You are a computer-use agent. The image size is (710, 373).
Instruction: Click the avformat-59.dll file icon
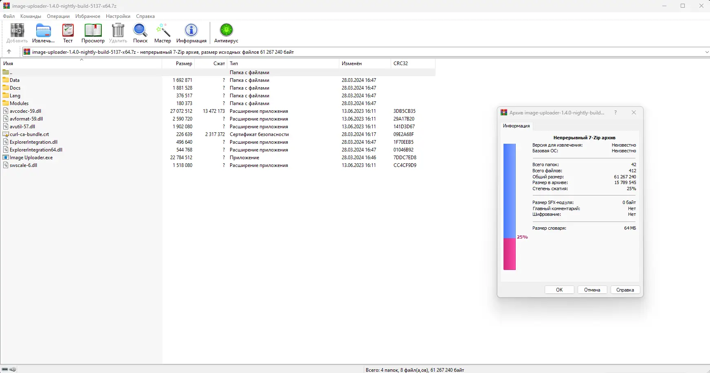tap(6, 118)
